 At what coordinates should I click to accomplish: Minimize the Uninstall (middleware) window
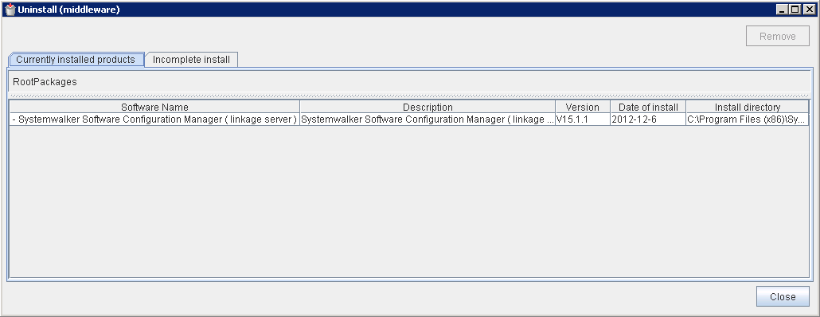pyautogui.click(x=783, y=9)
